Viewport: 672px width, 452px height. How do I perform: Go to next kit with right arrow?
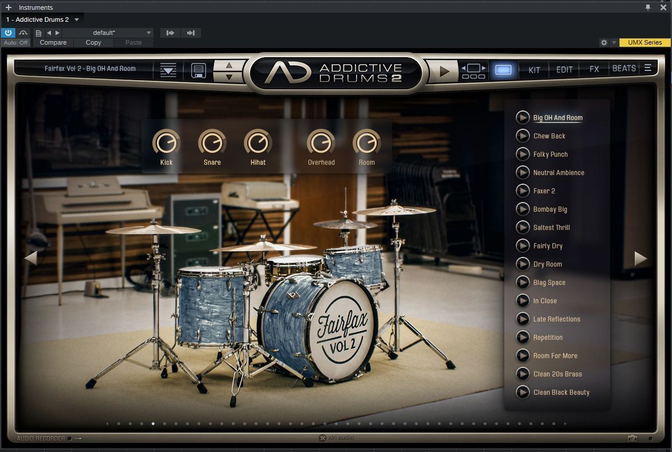pyautogui.click(x=641, y=258)
